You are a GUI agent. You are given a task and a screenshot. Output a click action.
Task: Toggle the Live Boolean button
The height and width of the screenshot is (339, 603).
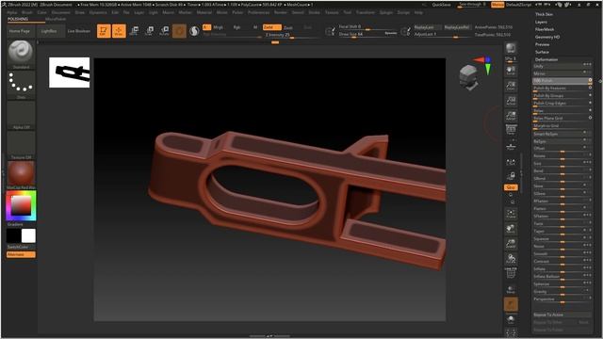79,31
